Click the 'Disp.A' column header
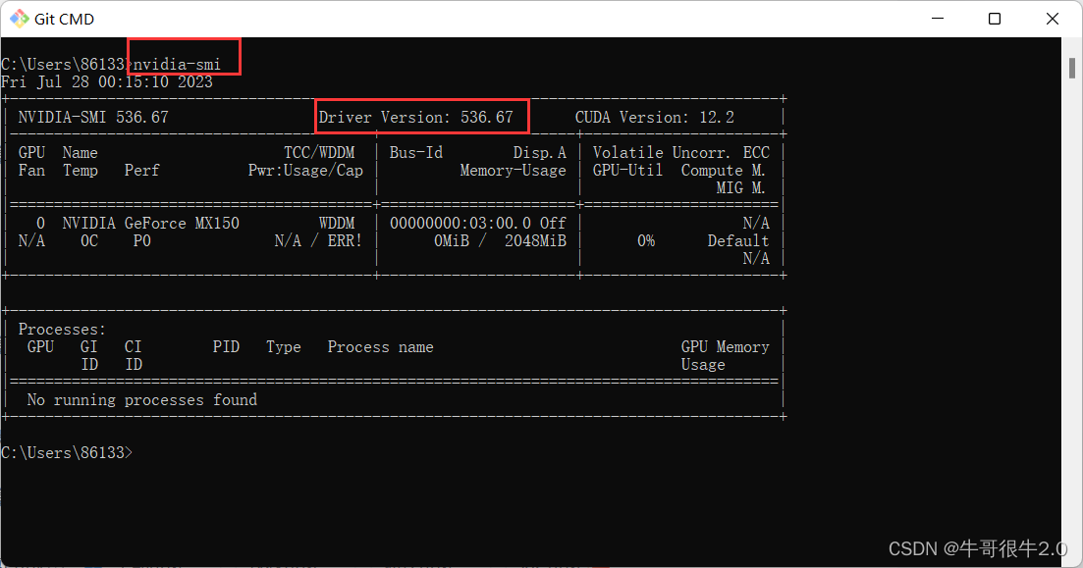The image size is (1083, 568). (539, 152)
